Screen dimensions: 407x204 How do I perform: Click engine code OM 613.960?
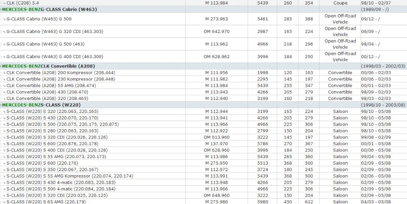click(217, 137)
